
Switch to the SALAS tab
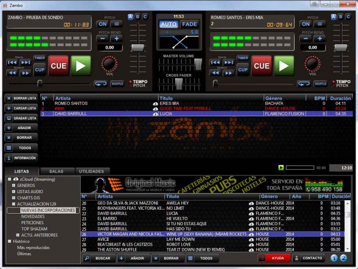[x=56, y=171]
